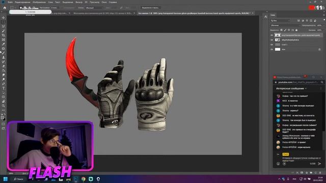
Task: Filter layers by pixel layers icon
Action: coord(298,20)
